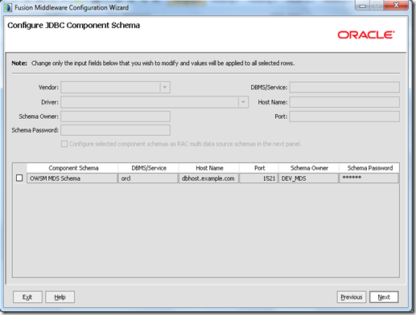Select the OWSM MDS Schema row checkbox
The image size is (416, 315).
point(19,178)
